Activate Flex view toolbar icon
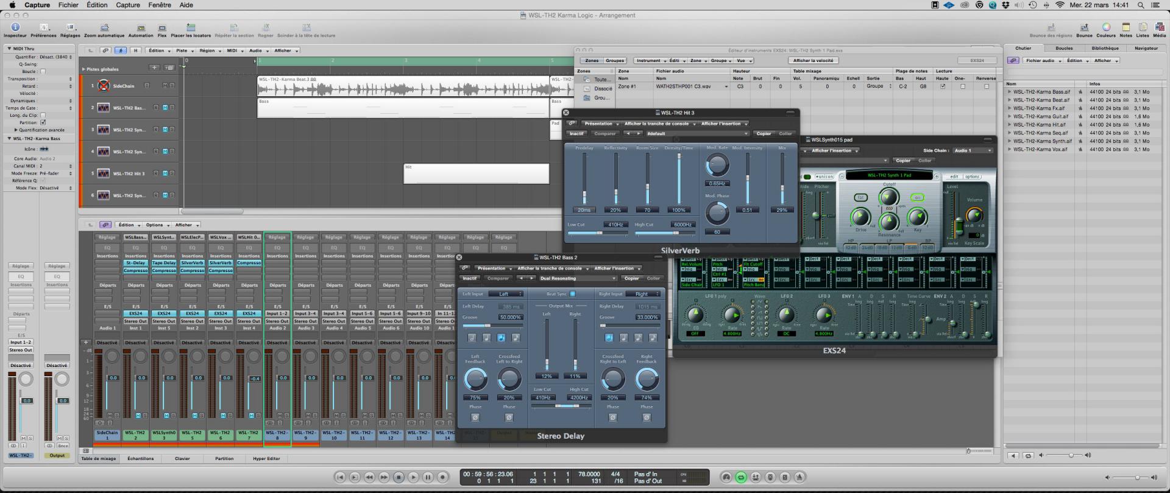 tap(162, 27)
